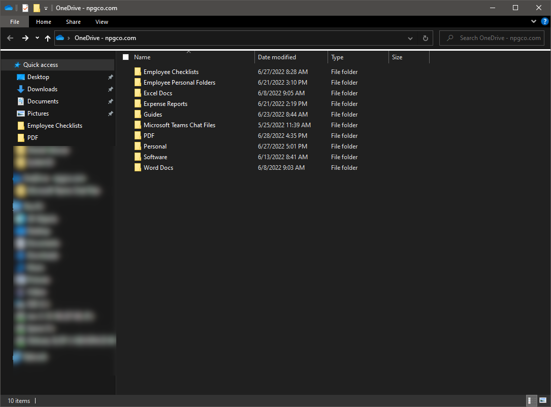Select the Personal folder icon
Screen dimensions: 551x407
tap(138, 146)
